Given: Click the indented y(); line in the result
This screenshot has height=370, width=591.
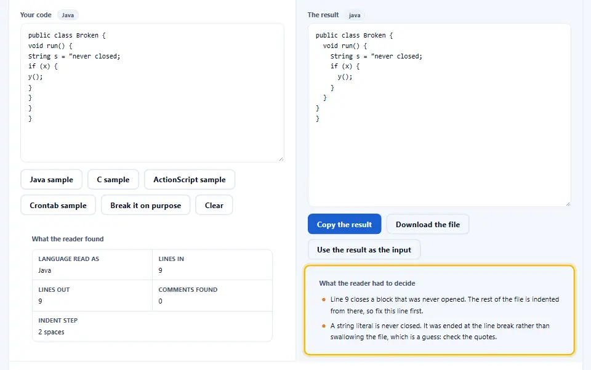Looking at the screenshot, I should click(x=345, y=77).
